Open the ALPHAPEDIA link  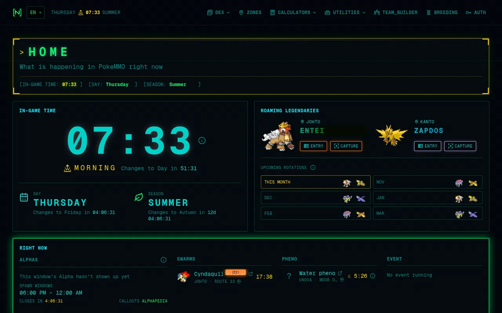click(x=155, y=301)
